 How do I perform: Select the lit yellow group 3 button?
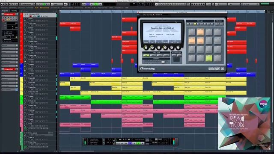[x=195, y=24]
